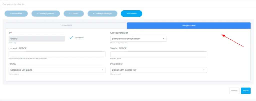The width and height of the screenshot is (256, 101).
Task: Click the subdominio reminder hint under Usuario PPPOE
Action: 27,58
